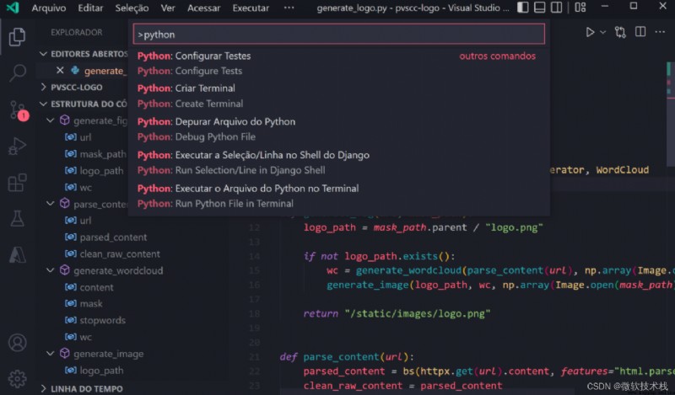Select Python: Criar Terminal command

(339, 96)
